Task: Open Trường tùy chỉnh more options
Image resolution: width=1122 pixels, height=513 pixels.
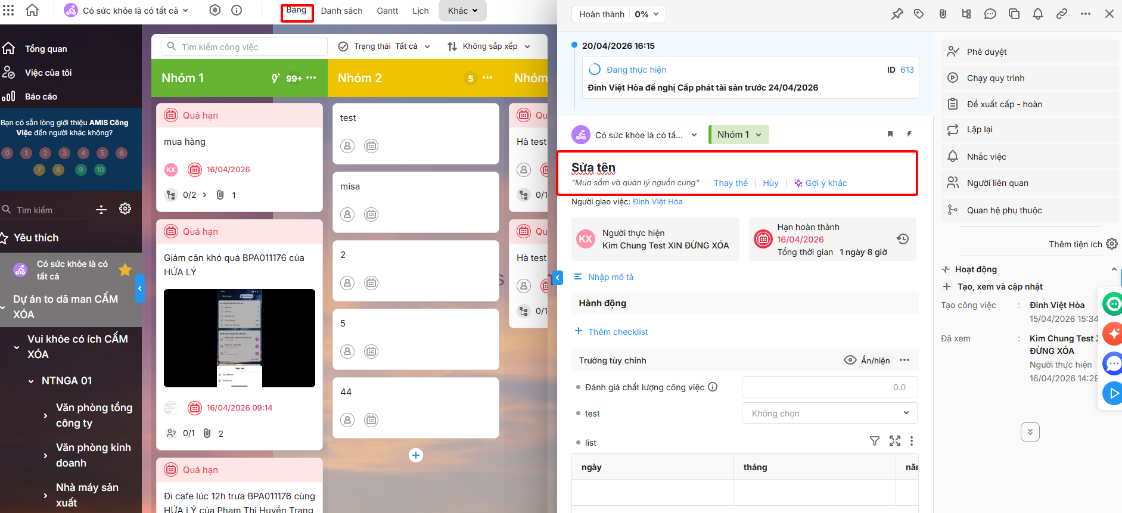Action: (905, 360)
